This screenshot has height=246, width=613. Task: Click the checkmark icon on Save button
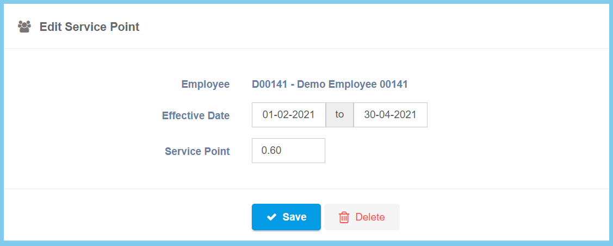[x=272, y=217]
